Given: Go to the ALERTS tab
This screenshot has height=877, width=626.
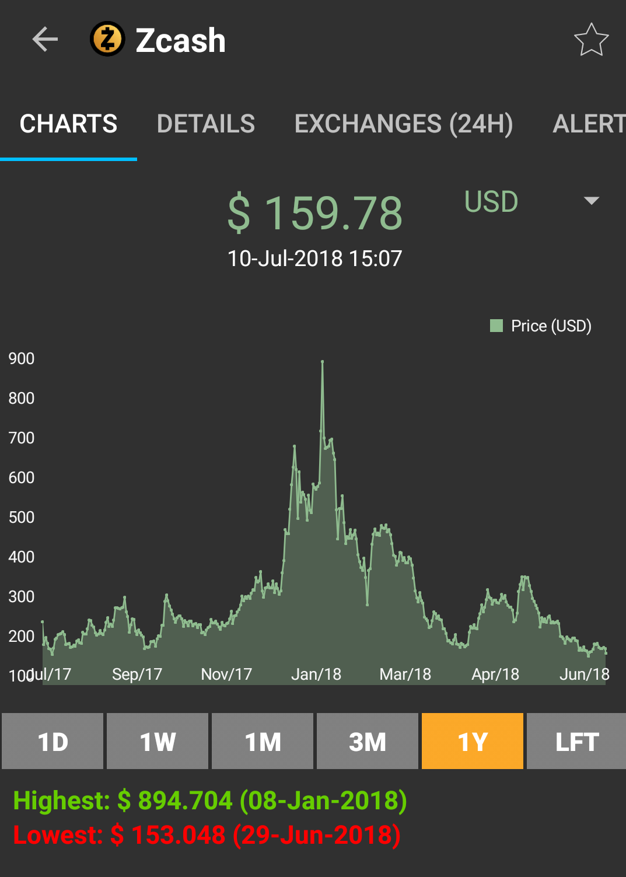Looking at the screenshot, I should (x=589, y=124).
